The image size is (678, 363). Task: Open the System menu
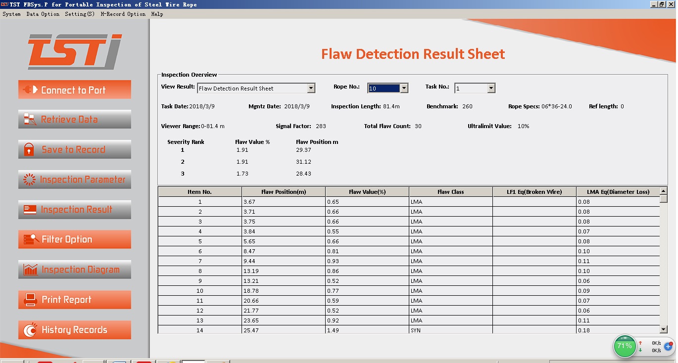coord(11,14)
